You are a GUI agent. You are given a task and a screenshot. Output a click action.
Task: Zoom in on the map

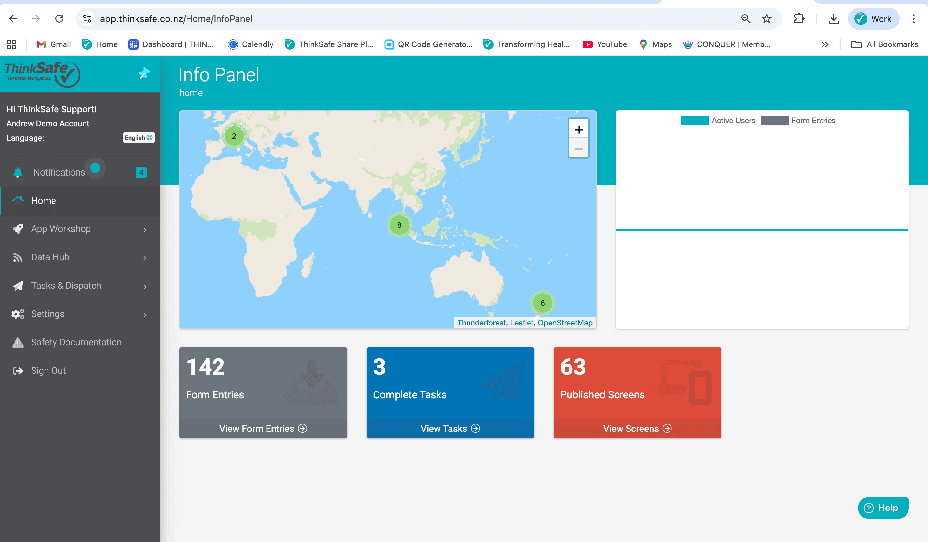click(578, 130)
